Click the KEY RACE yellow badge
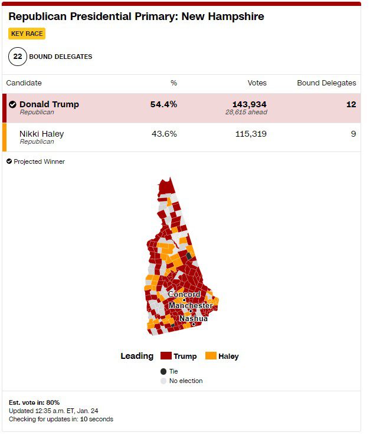The height and width of the screenshot is (439, 370). (x=27, y=34)
